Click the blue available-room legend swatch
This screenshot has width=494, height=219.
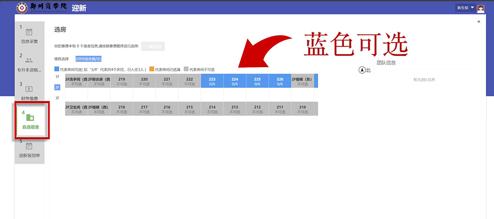(x=57, y=69)
